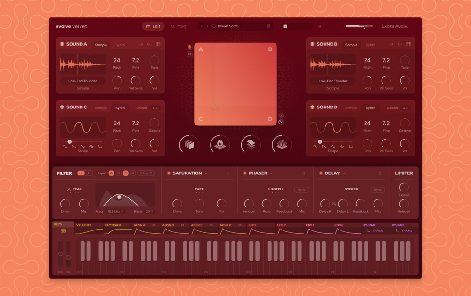Toggle filter input B
This screenshot has height=296, width=471.
(119, 173)
